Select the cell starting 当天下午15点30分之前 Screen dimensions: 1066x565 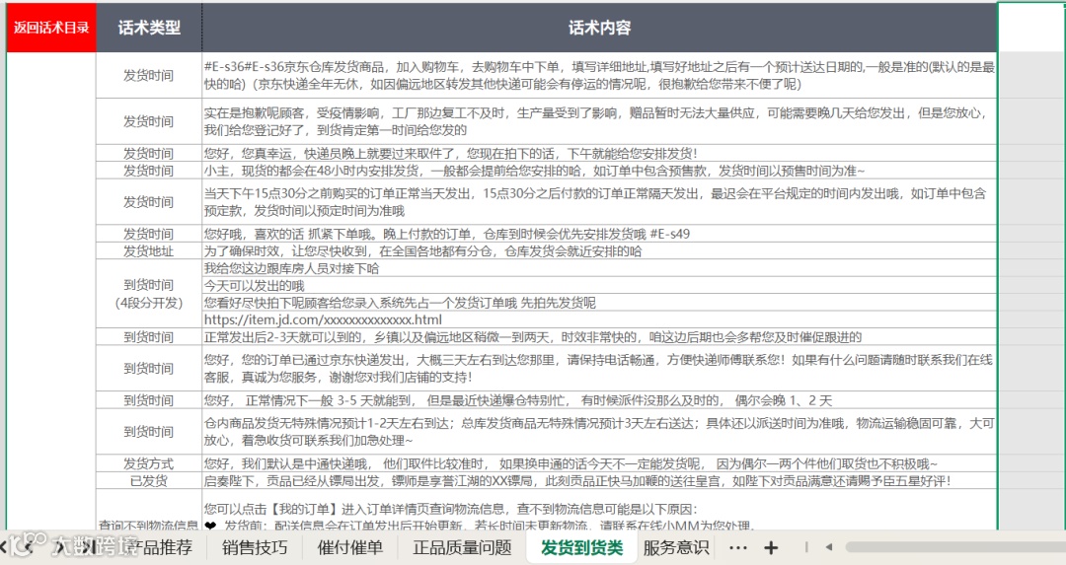coord(600,202)
